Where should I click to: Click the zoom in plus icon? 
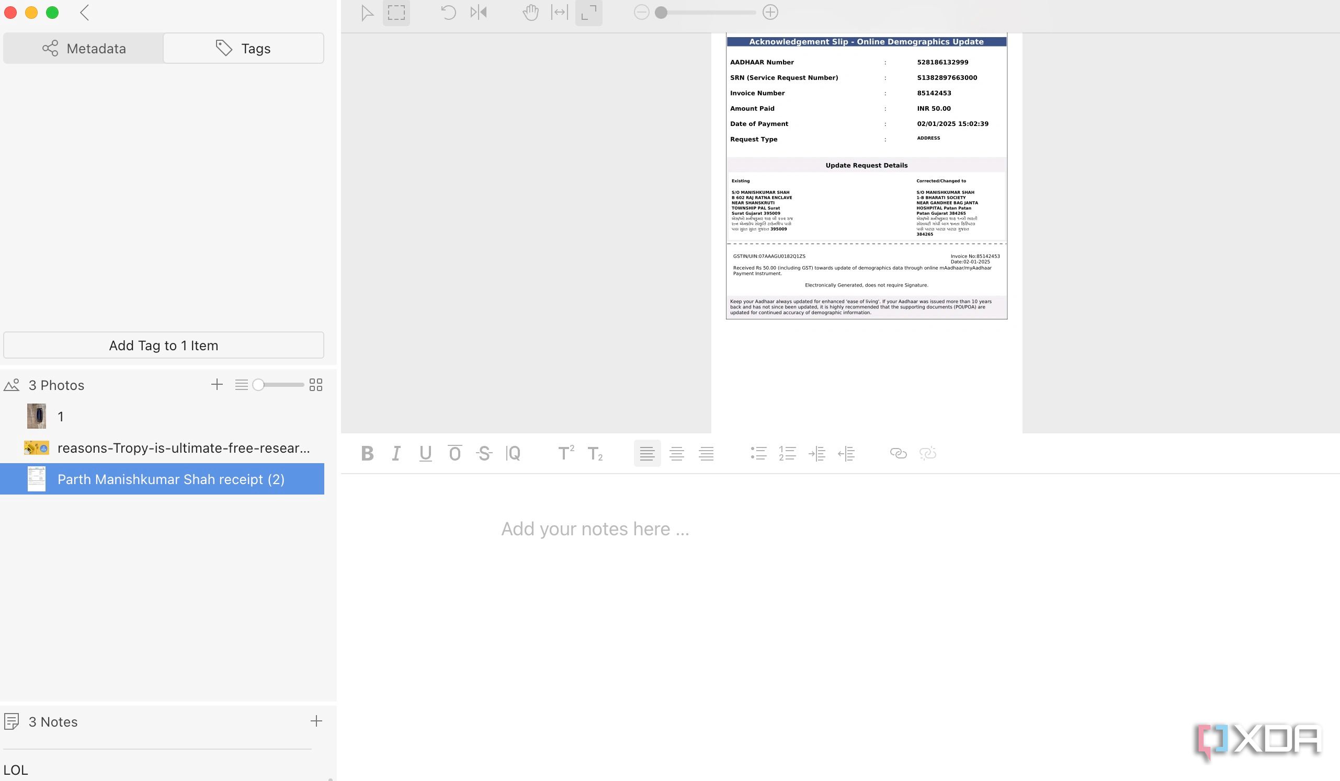click(x=770, y=12)
